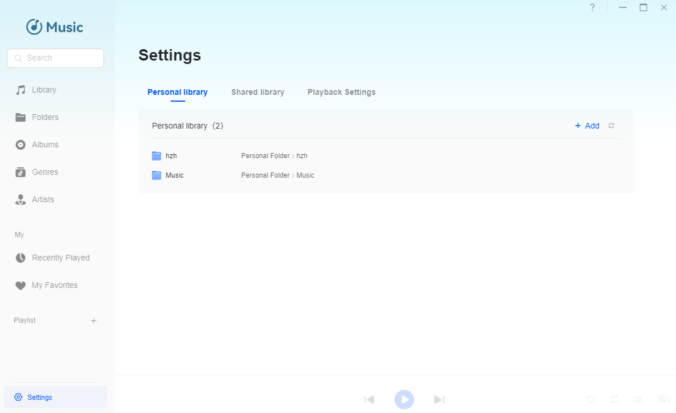Open the Albums view
The height and width of the screenshot is (413, 676).
coord(46,145)
